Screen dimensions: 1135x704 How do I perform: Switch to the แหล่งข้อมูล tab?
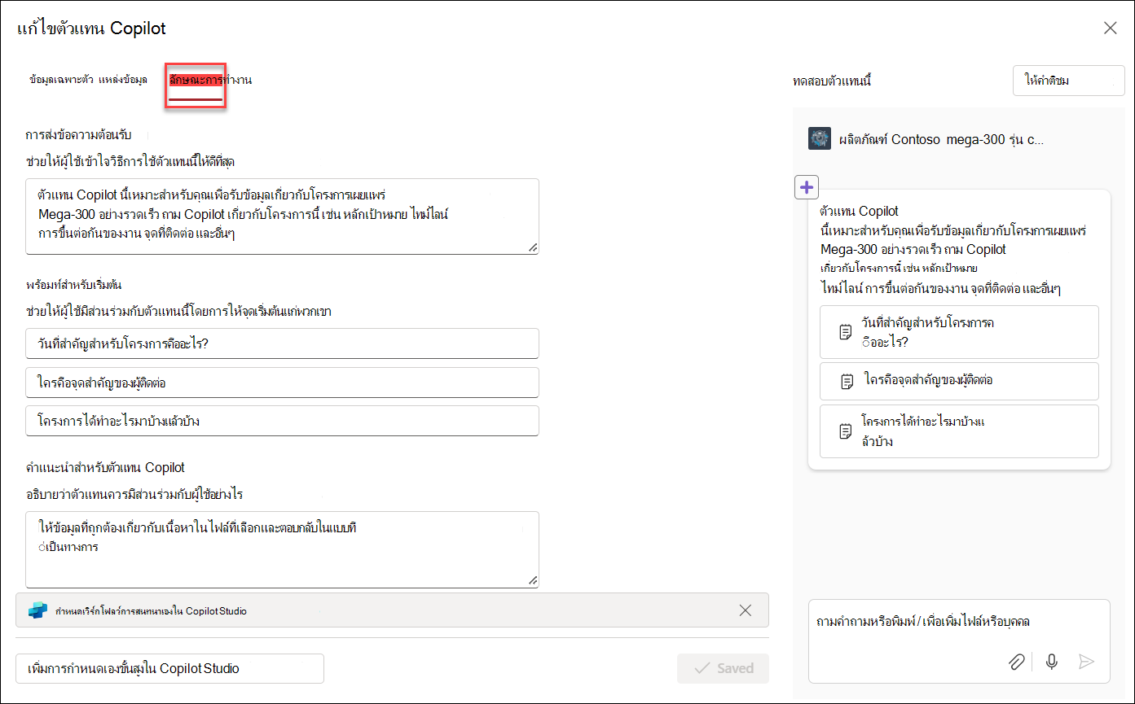click(x=123, y=80)
